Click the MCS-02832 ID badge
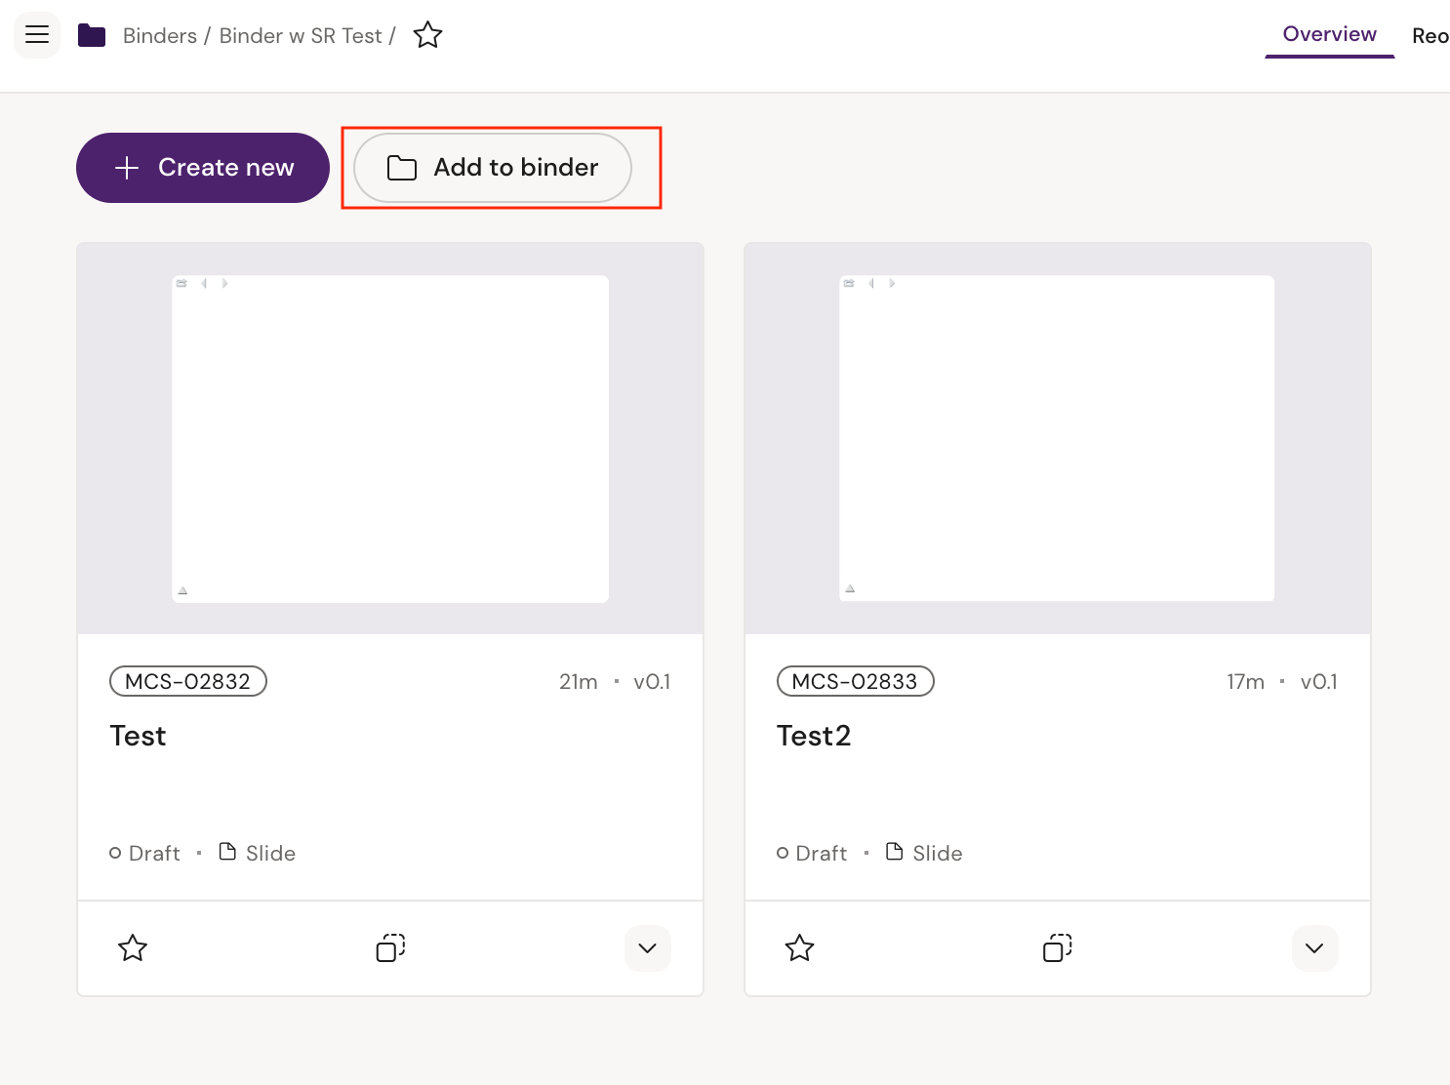Viewport: 1450px width, 1085px height. click(x=188, y=681)
